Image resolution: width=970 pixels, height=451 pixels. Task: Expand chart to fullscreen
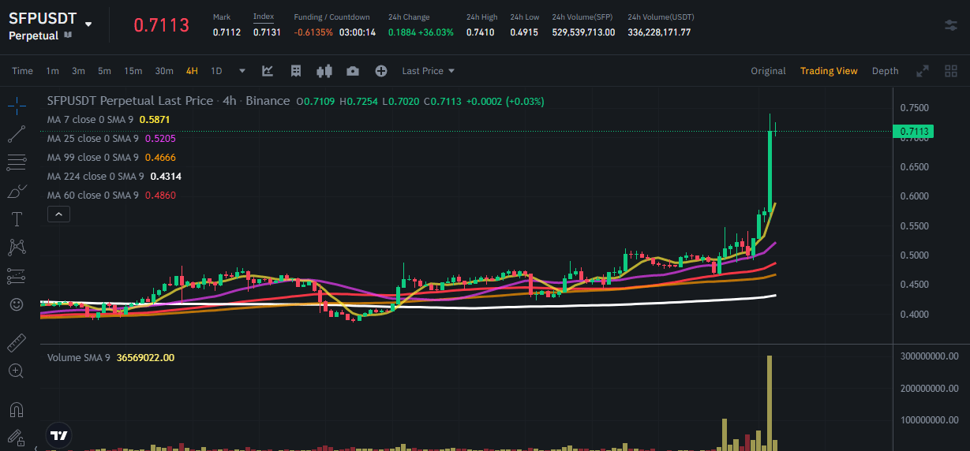pos(922,71)
